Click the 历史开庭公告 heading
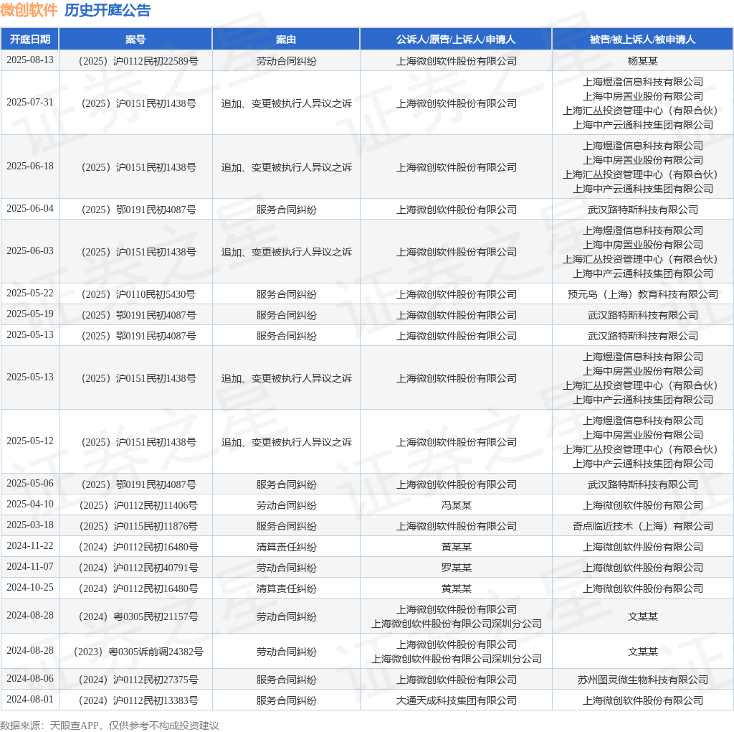The image size is (734, 732). coord(108,10)
